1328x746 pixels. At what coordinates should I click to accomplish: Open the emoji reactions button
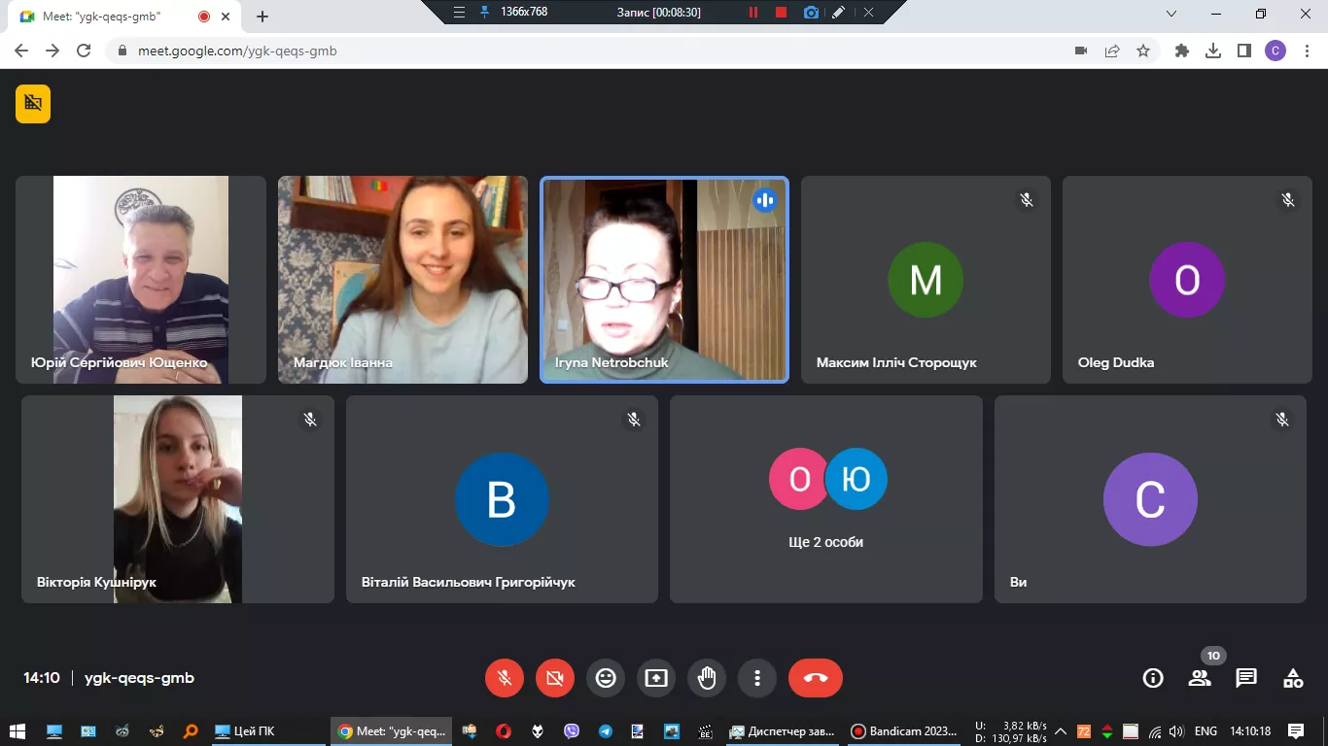pos(606,678)
